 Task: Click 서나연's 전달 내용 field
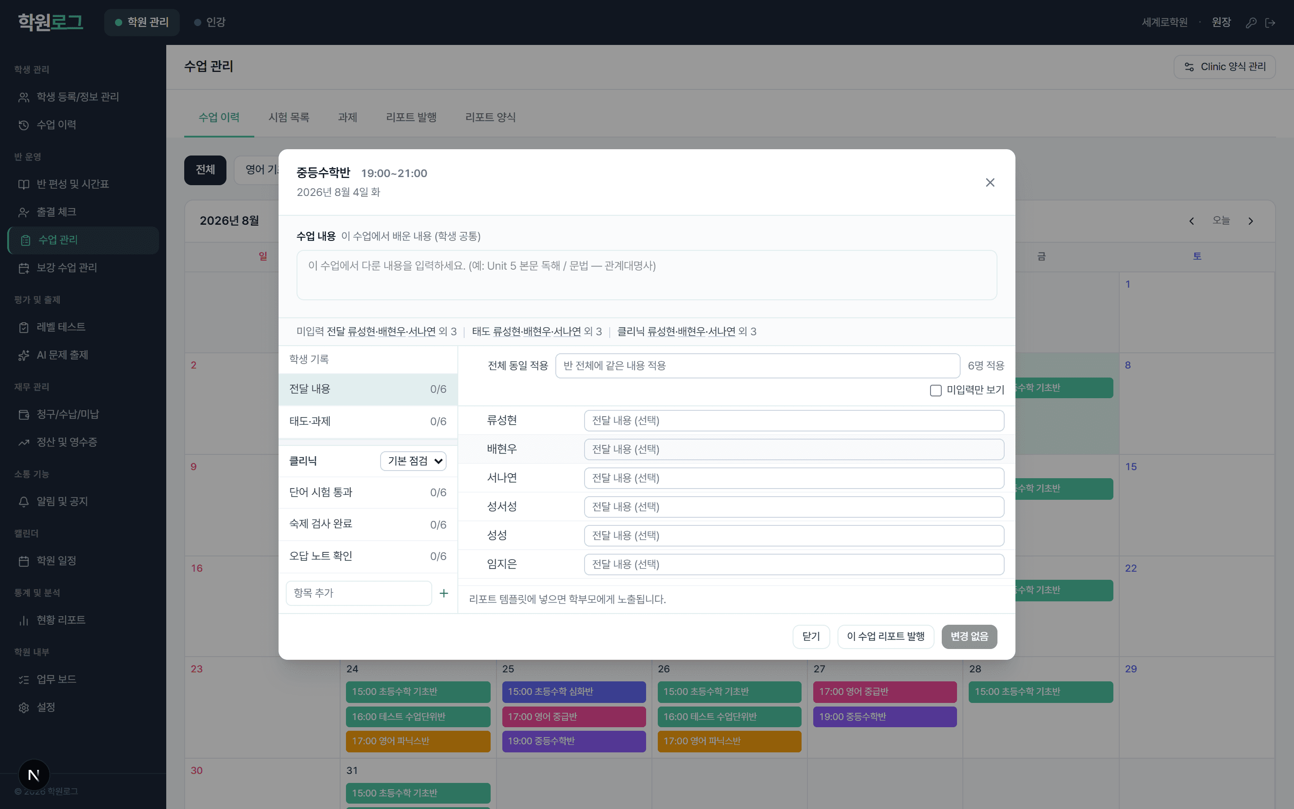(793, 478)
